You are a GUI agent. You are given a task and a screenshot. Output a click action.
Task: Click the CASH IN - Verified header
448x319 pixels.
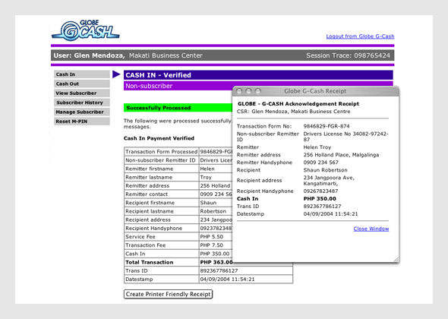pos(258,75)
